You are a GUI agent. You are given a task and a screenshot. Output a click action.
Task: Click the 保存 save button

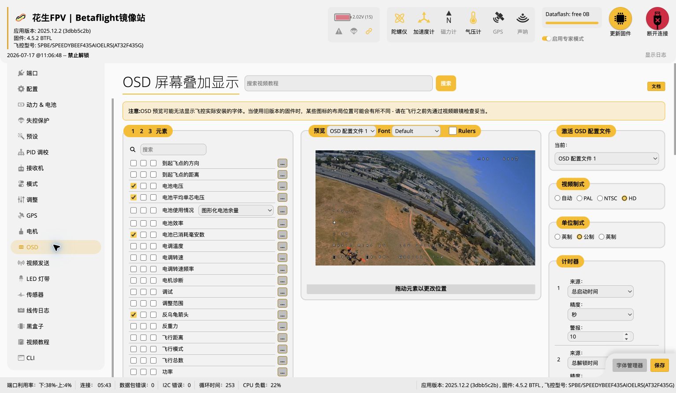[660, 365]
